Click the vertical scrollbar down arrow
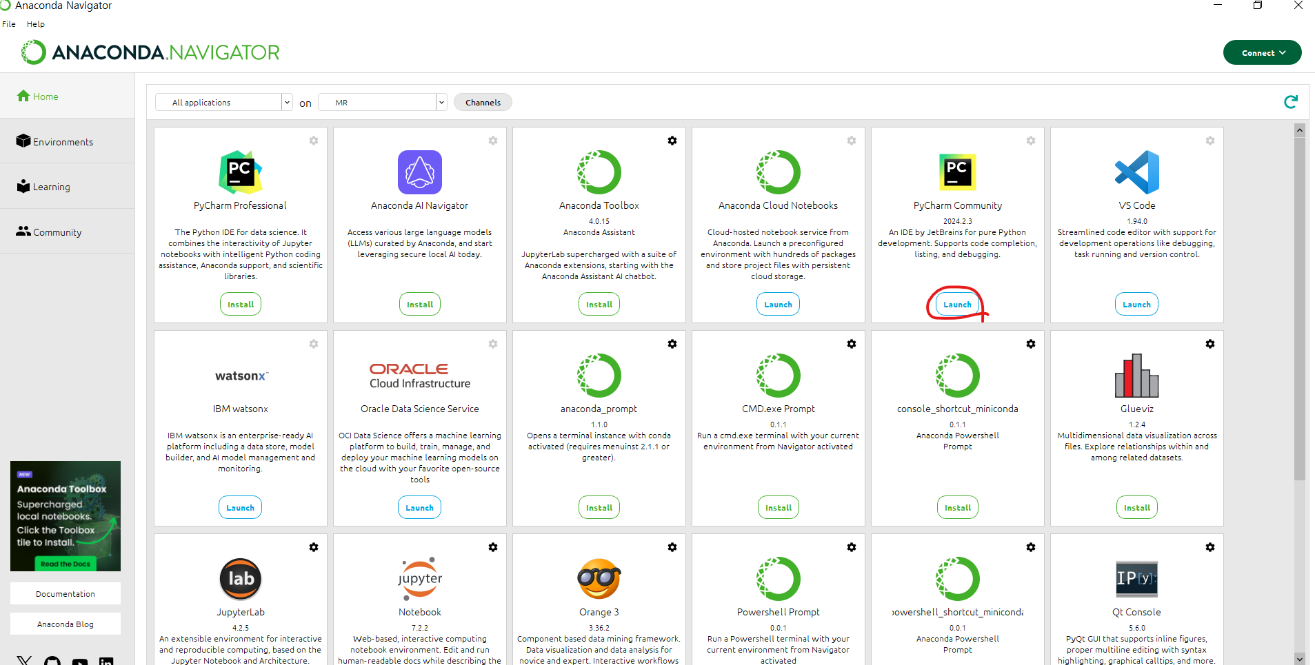 coord(1300,659)
